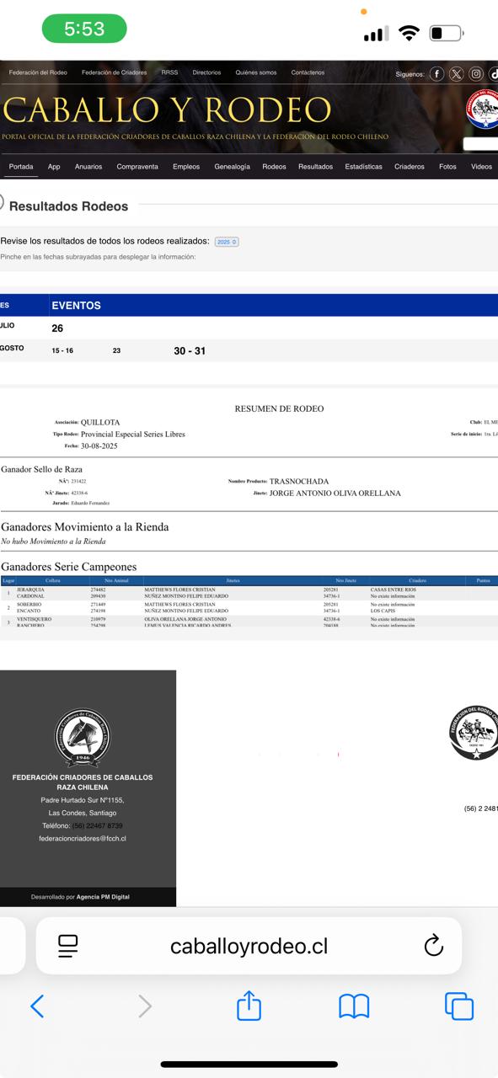Image resolution: width=498 pixels, height=1078 pixels.
Task: Open the Videos menu item
Action: coord(481,167)
